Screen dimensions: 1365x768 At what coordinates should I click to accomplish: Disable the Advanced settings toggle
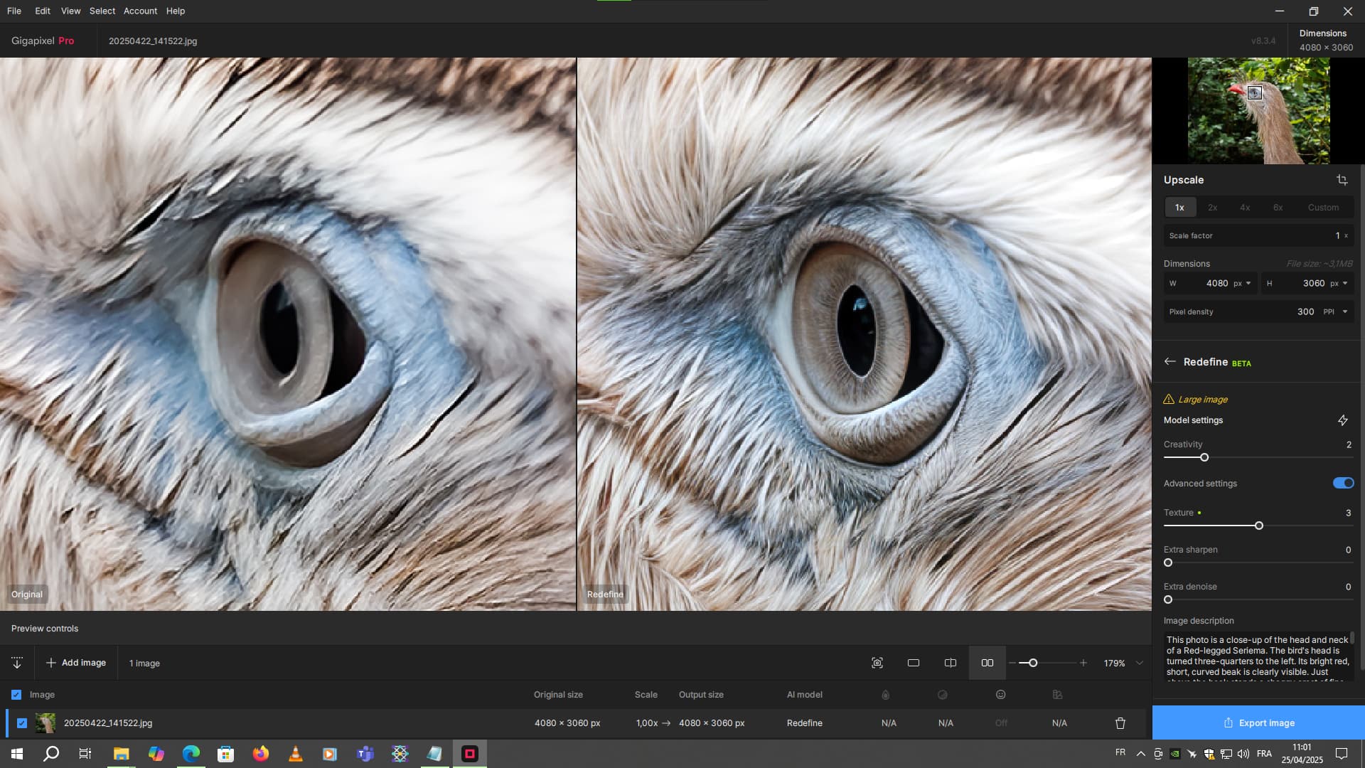pos(1343,484)
